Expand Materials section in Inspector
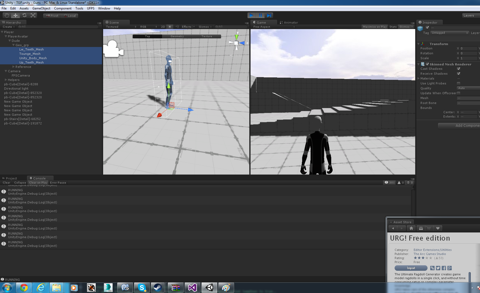 point(419,78)
